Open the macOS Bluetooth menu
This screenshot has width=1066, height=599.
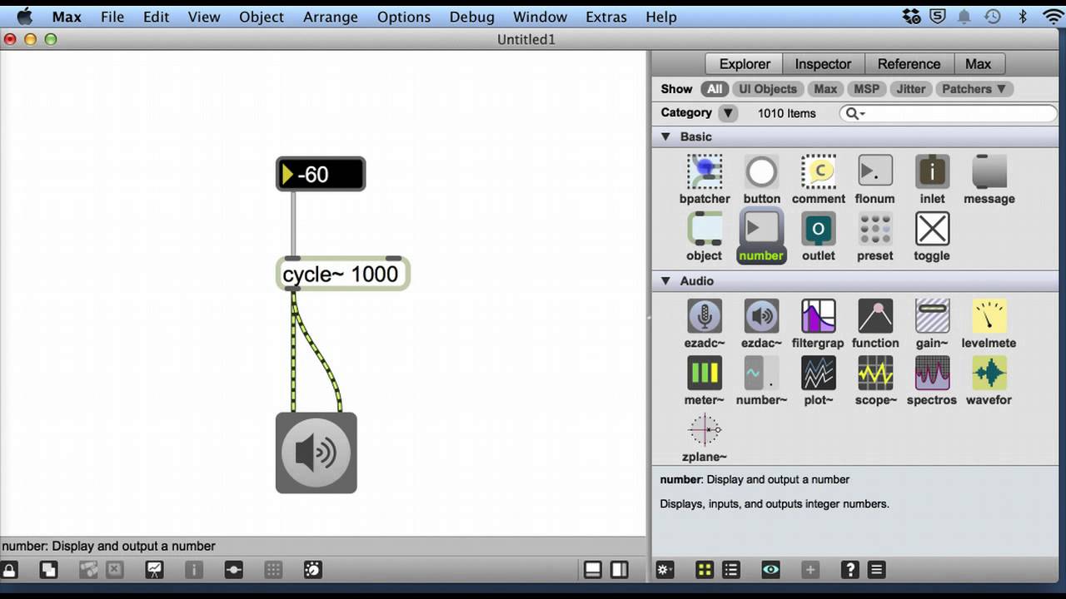[1022, 17]
